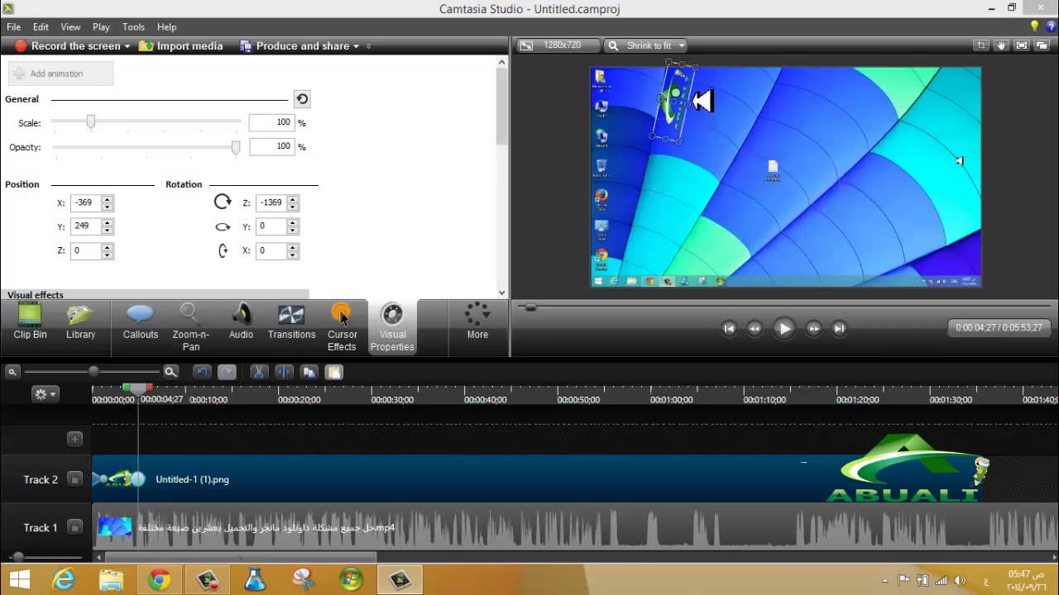This screenshot has width=1059, height=595.
Task: Open the View menu
Action: 70,27
